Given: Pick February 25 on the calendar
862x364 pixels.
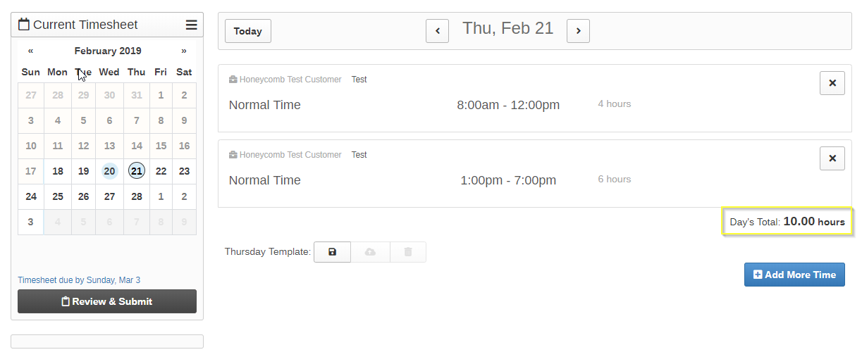Looking at the screenshot, I should click(58, 196).
